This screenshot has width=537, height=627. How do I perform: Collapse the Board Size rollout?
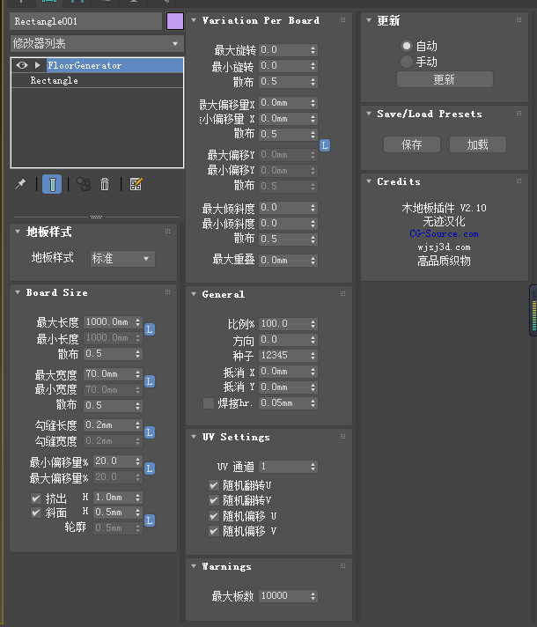click(x=57, y=292)
